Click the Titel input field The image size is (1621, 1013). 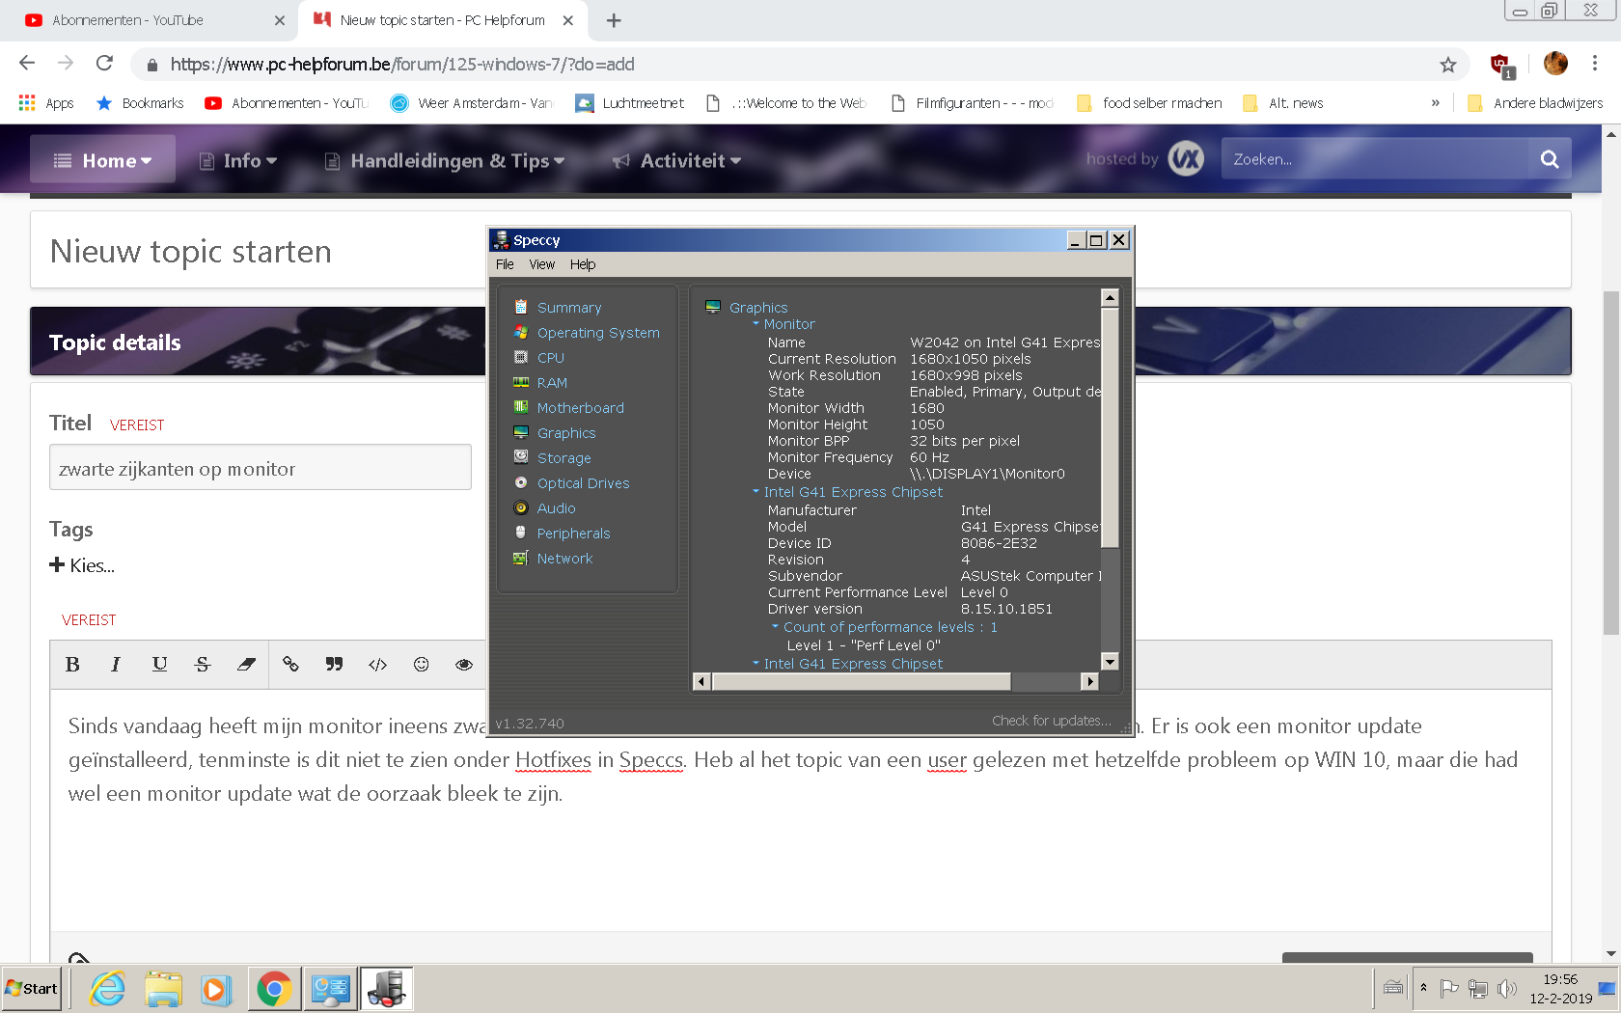[x=261, y=468]
